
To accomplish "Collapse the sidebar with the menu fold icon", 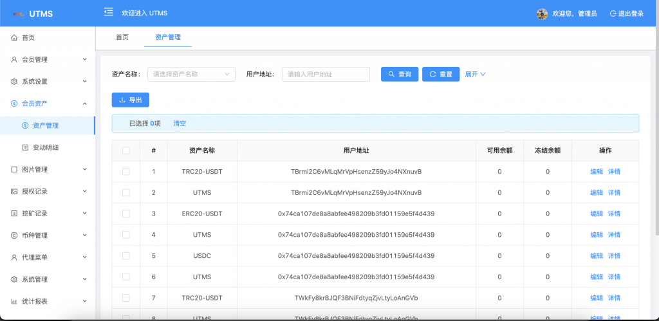I will (x=108, y=13).
